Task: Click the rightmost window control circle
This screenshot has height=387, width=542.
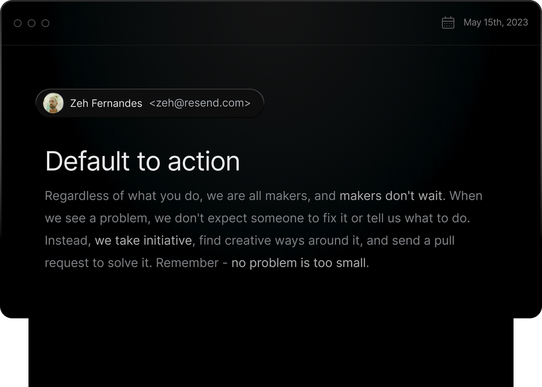Action: click(45, 23)
